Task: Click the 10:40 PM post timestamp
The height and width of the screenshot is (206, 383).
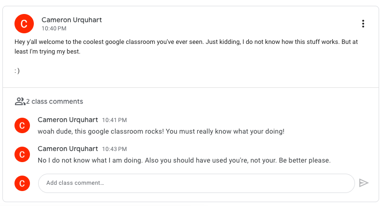Action: (54, 28)
